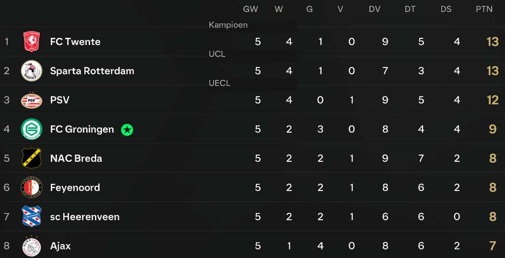The width and height of the screenshot is (505, 258).
Task: Click the UECL qualification label
Action: [x=219, y=83]
